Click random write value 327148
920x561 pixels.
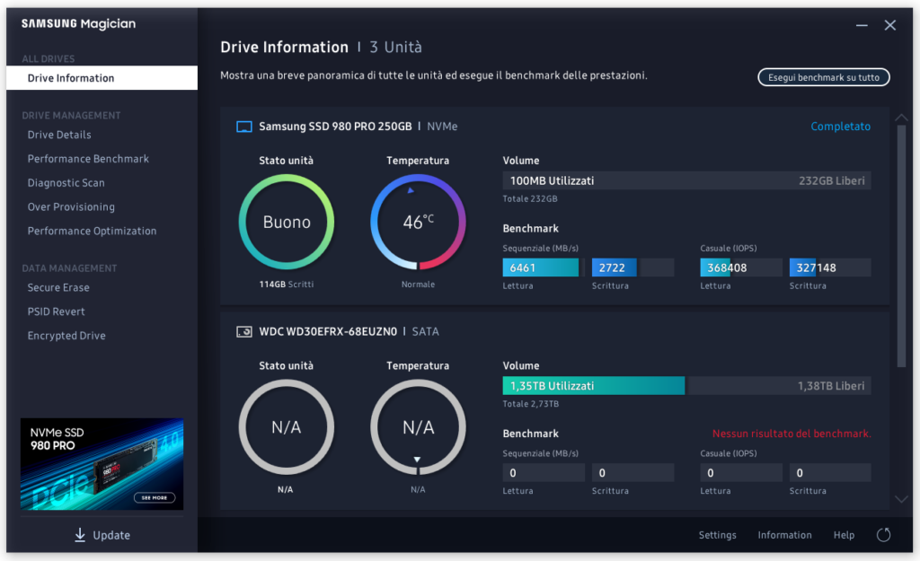[x=830, y=267]
